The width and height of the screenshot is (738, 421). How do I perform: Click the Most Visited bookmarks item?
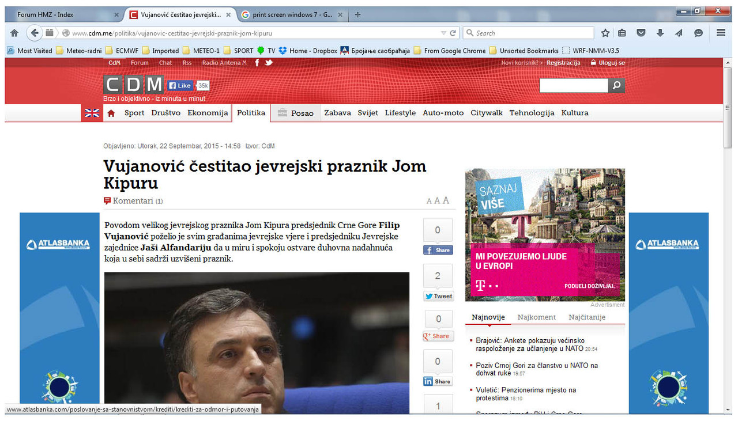[29, 51]
